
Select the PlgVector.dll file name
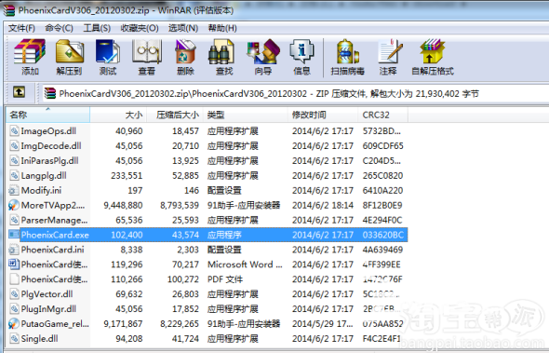[x=47, y=294]
